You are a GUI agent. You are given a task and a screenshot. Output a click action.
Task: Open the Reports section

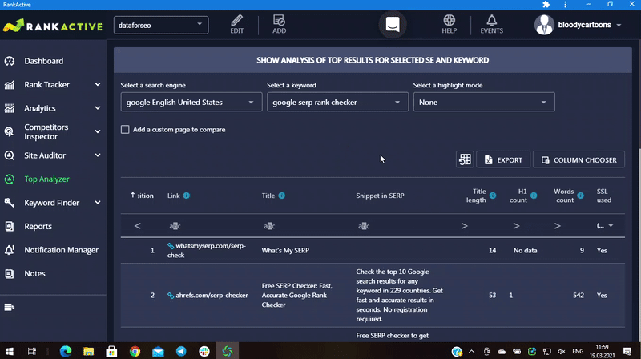(38, 226)
